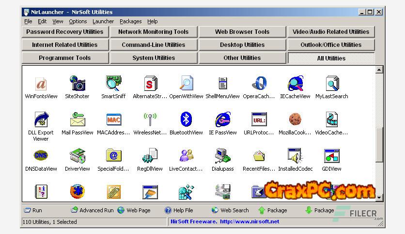
Task: Select the OperaCacheView icon
Action: coord(259,83)
